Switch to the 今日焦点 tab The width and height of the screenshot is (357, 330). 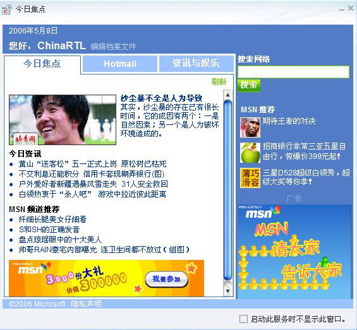tap(42, 64)
